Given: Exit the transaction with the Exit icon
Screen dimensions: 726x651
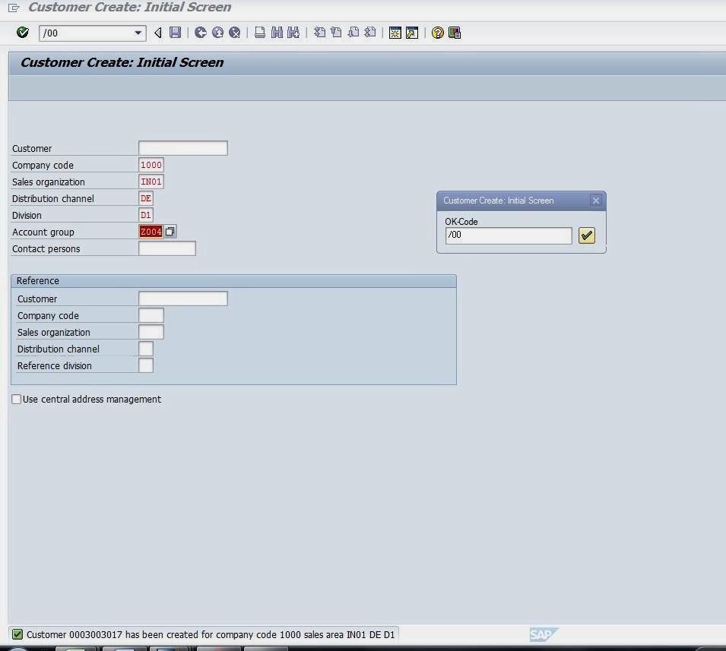Looking at the screenshot, I should [x=217, y=33].
